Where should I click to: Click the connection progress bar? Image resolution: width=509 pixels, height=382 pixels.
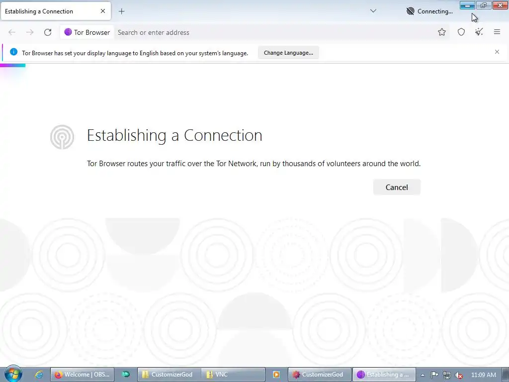(x=12, y=66)
